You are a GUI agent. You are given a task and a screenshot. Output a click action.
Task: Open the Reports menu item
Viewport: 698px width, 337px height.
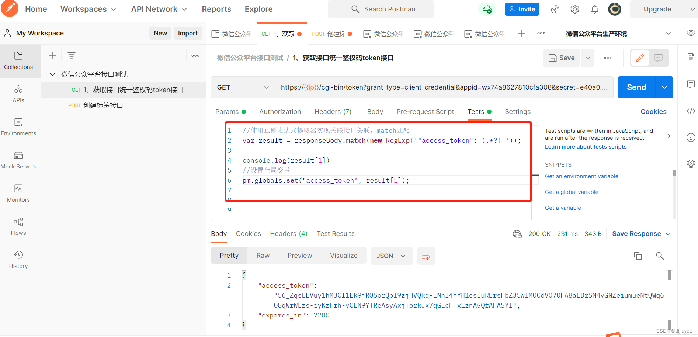tap(216, 9)
